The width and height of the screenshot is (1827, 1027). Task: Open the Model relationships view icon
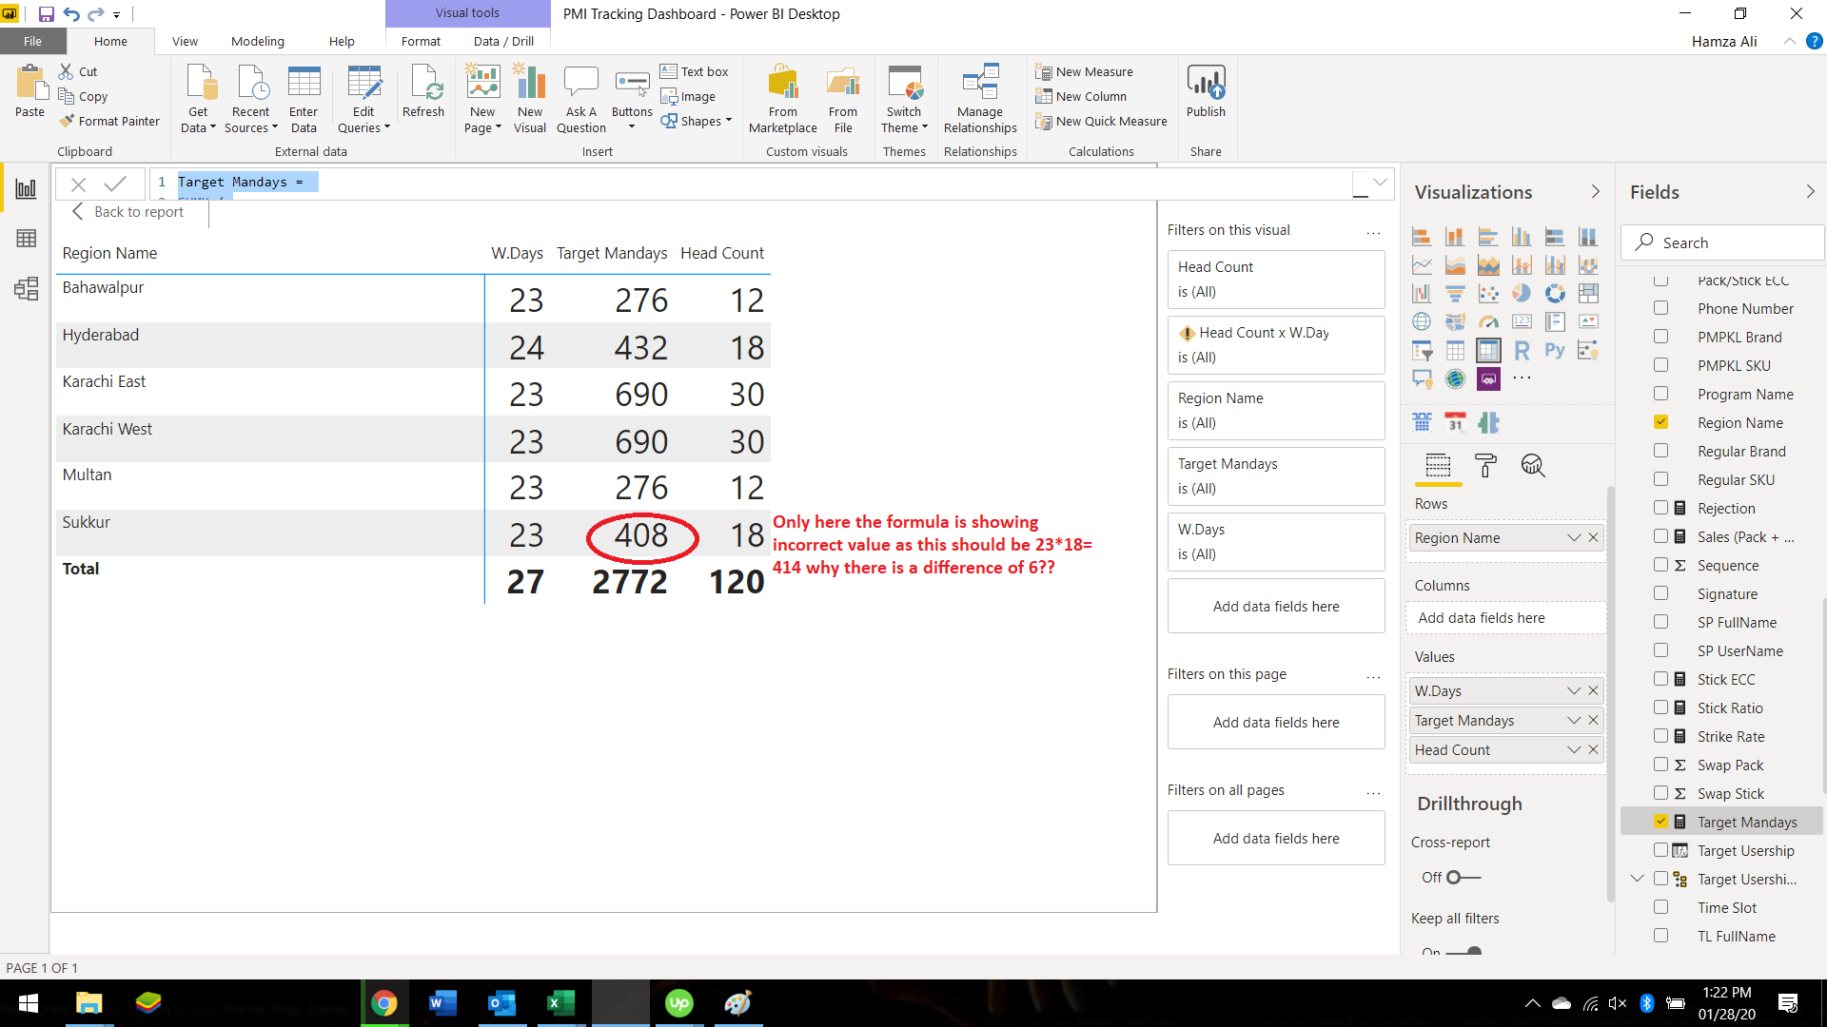[x=26, y=289]
